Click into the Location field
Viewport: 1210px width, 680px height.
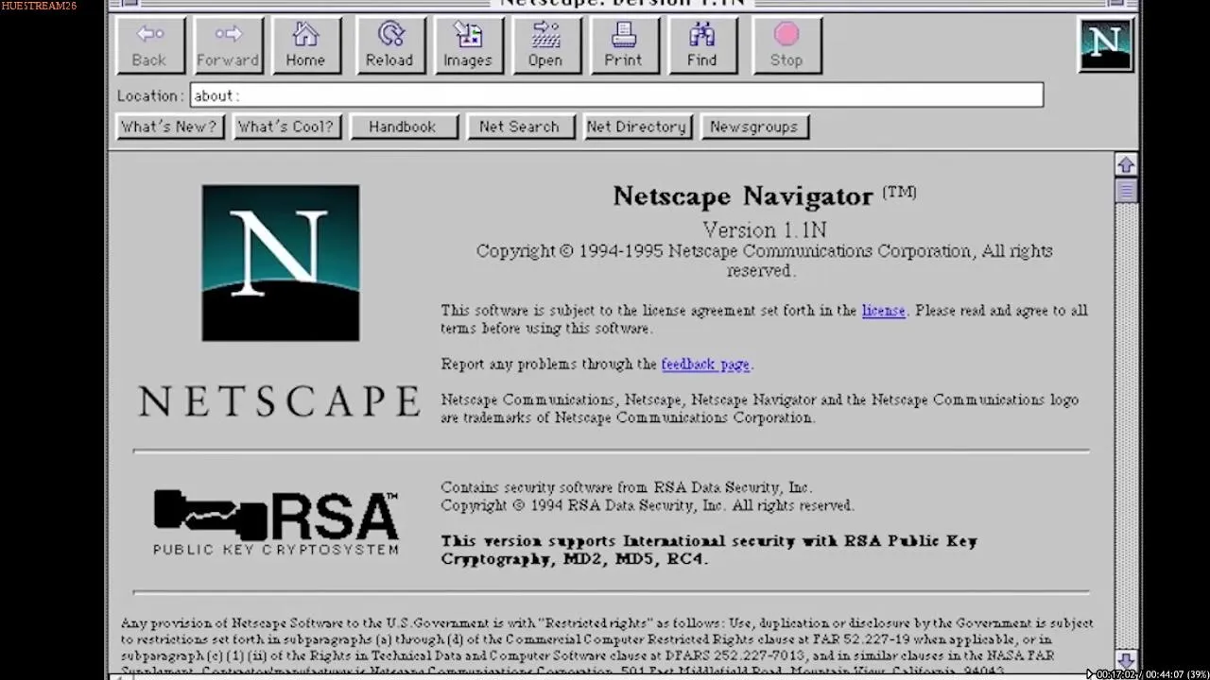coord(616,95)
